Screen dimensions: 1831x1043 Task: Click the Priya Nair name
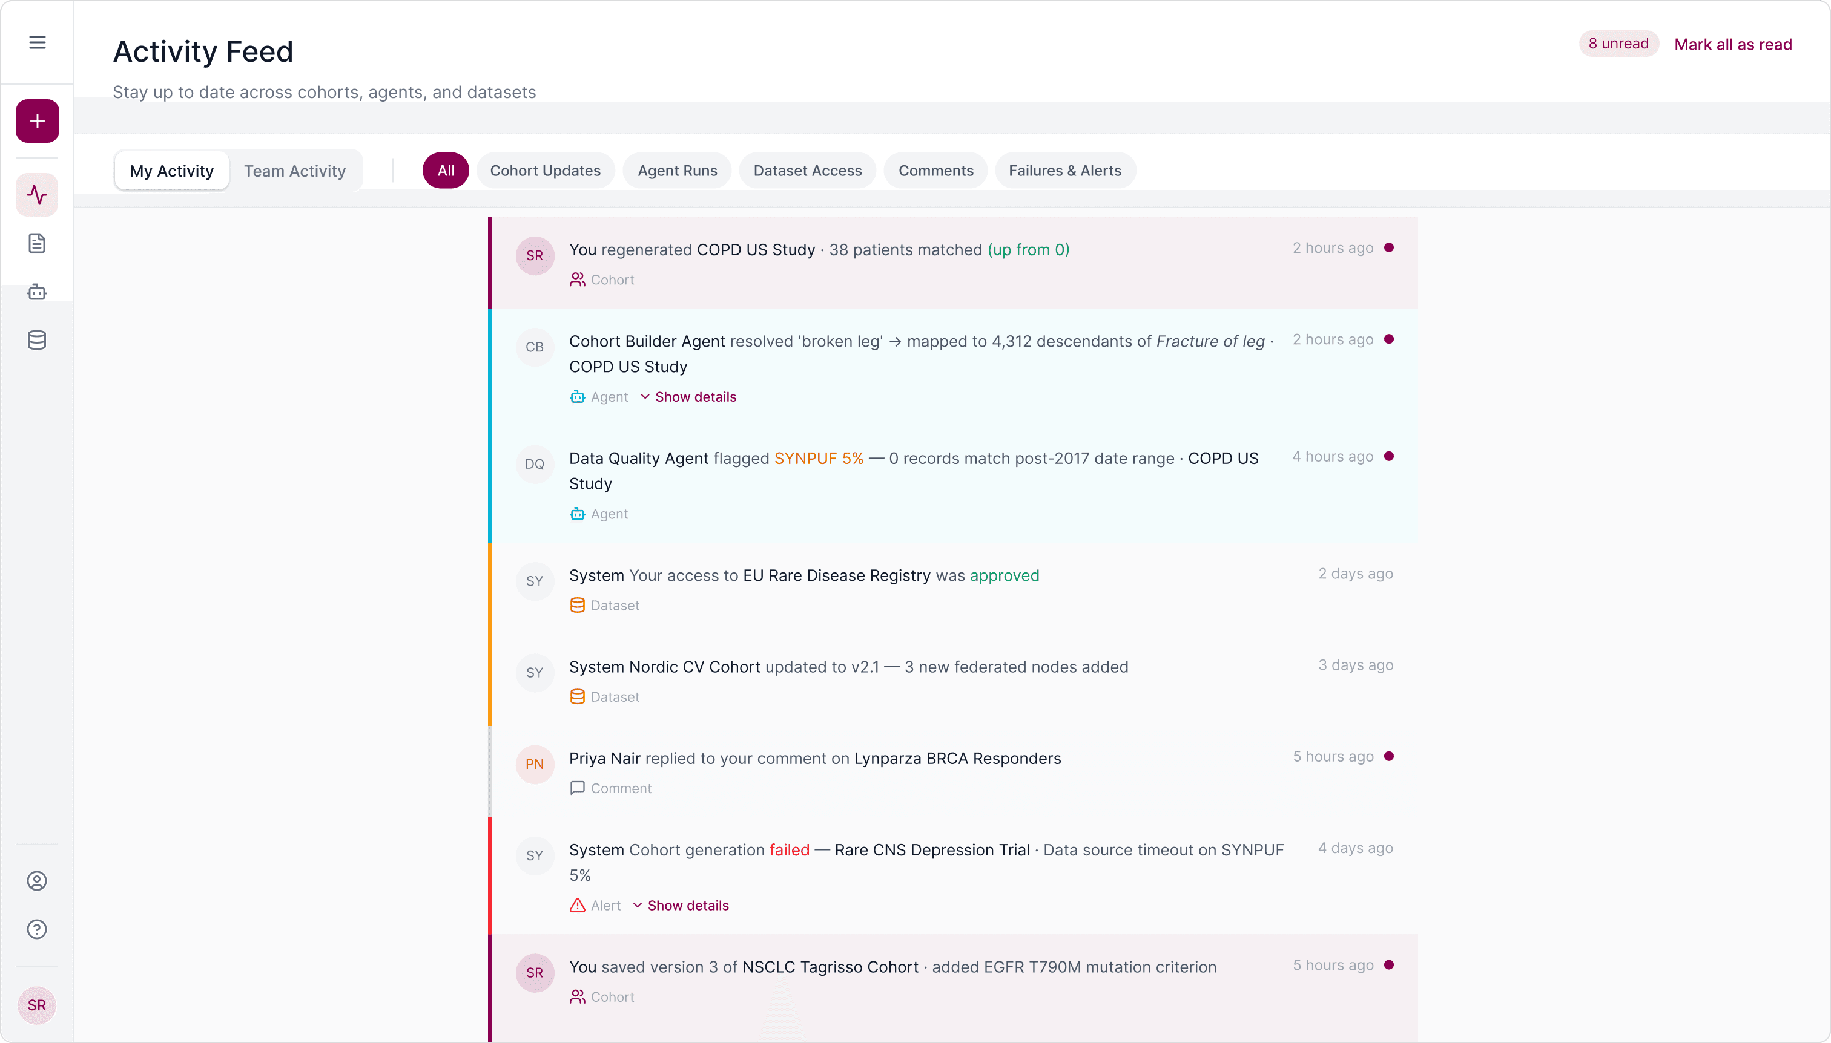(605, 759)
